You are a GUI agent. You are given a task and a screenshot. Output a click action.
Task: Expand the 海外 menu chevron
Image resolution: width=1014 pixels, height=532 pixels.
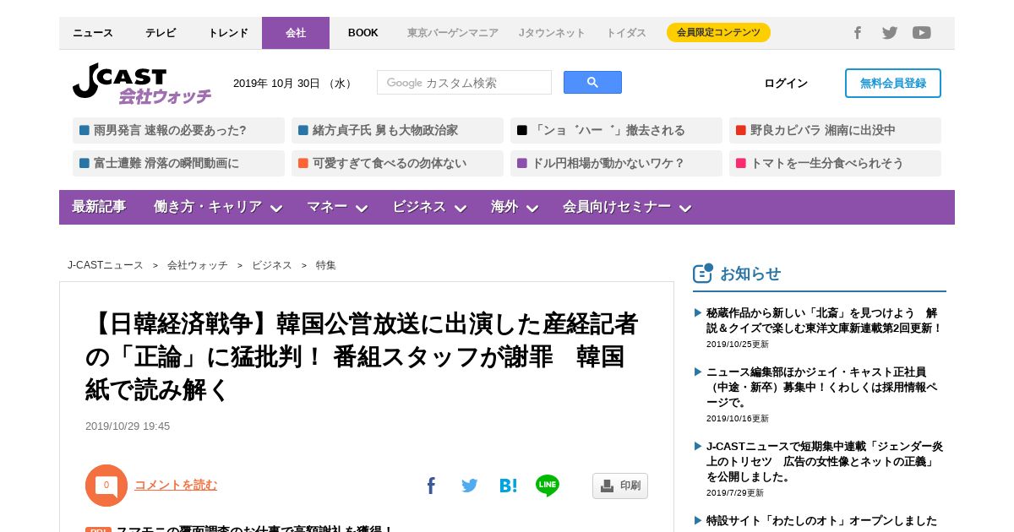click(532, 209)
